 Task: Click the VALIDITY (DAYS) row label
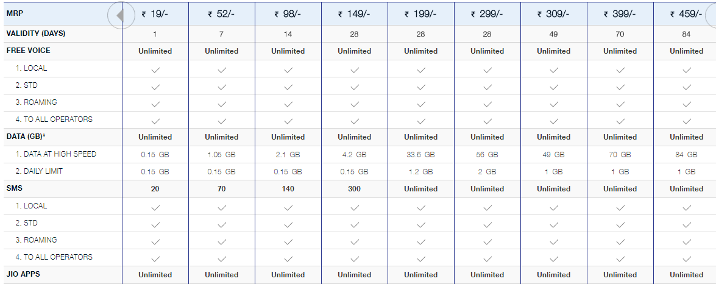(x=35, y=34)
